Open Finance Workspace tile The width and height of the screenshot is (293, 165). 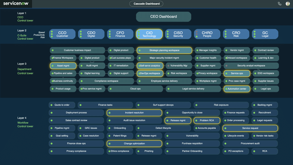pyautogui.click(x=63, y=58)
